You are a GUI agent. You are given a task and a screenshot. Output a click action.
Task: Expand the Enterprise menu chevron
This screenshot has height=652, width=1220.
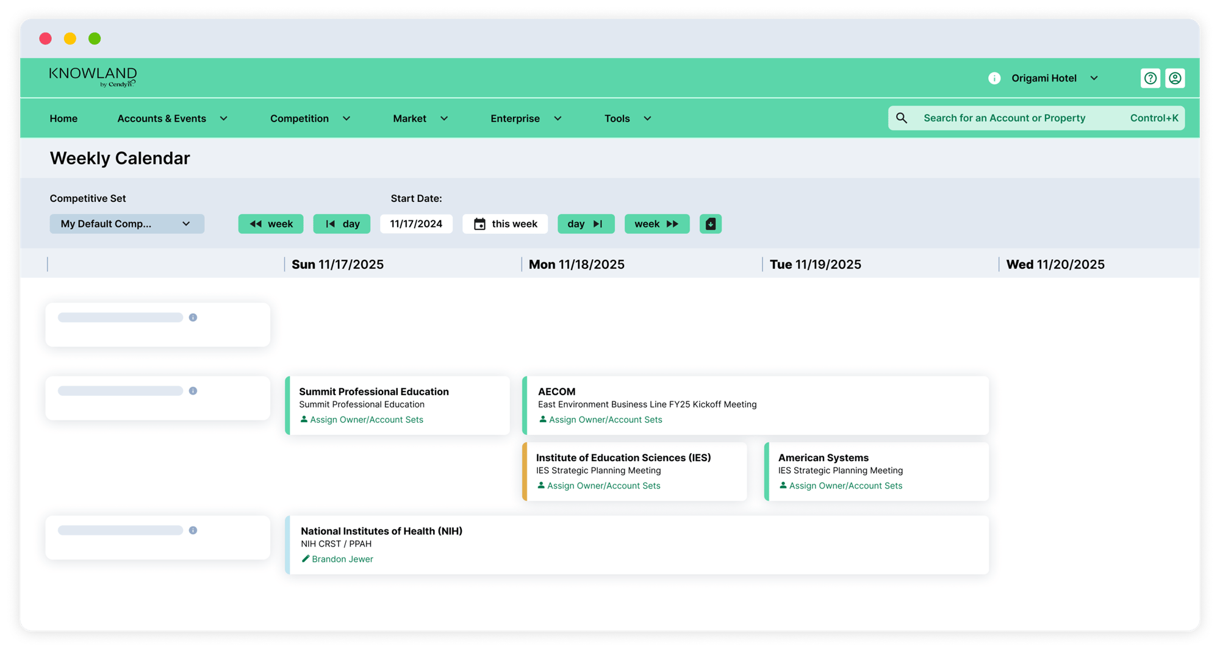pos(557,118)
